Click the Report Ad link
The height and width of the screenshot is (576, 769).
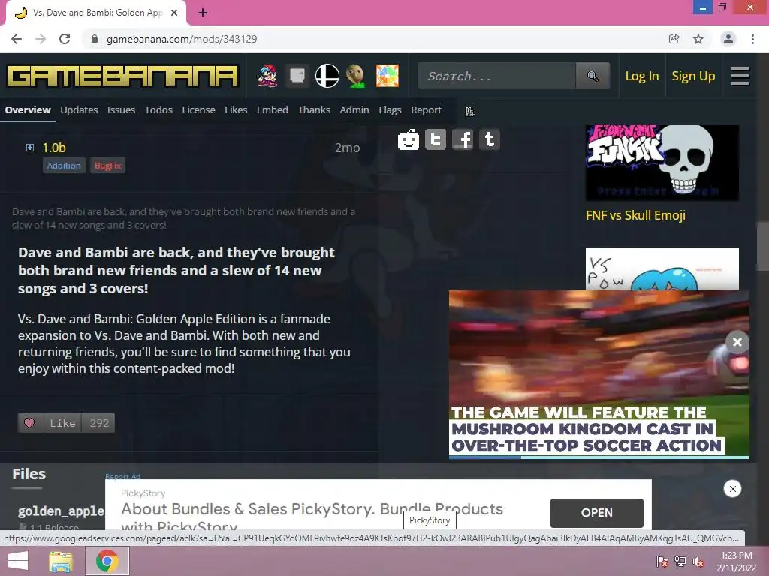coord(122,476)
